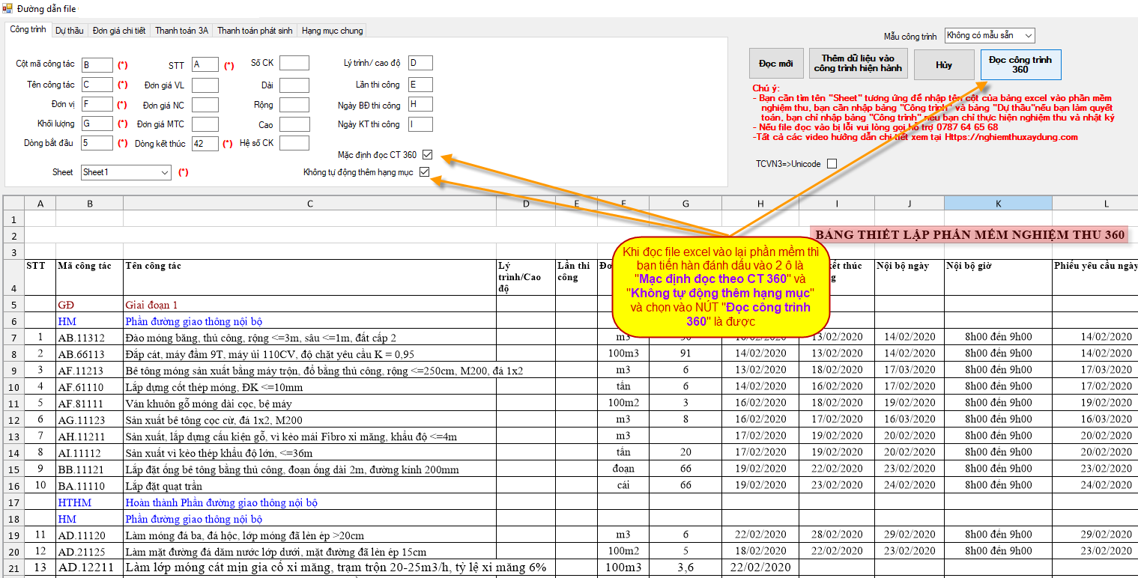
Task: Expand the Mẫu công trình dropdown
Action: (x=990, y=35)
